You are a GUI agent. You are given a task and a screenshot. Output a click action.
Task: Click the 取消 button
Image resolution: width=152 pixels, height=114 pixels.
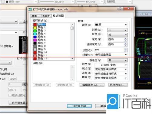[101, 106]
